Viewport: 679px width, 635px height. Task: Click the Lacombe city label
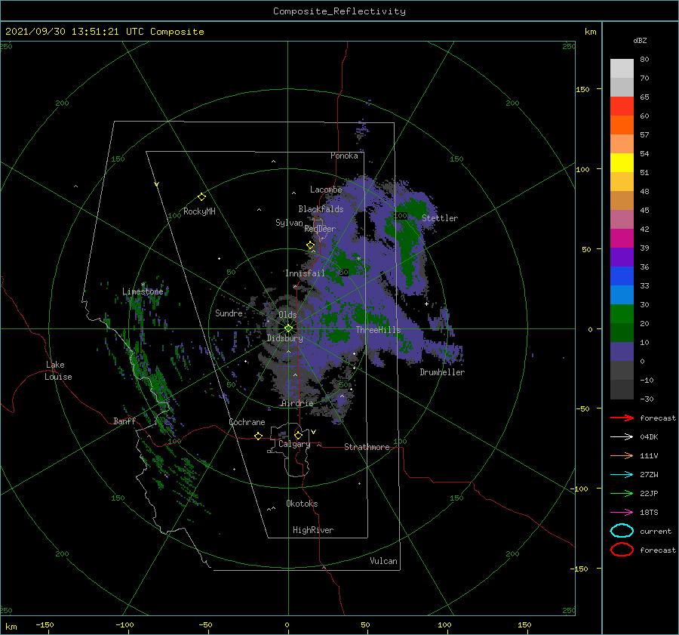click(326, 190)
